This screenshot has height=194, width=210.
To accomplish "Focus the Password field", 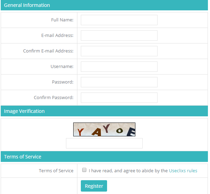I will point(119,82).
